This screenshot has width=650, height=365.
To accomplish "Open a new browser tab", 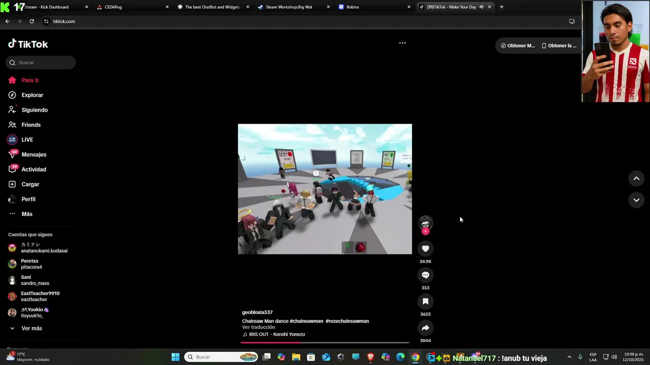I will coord(502,7).
